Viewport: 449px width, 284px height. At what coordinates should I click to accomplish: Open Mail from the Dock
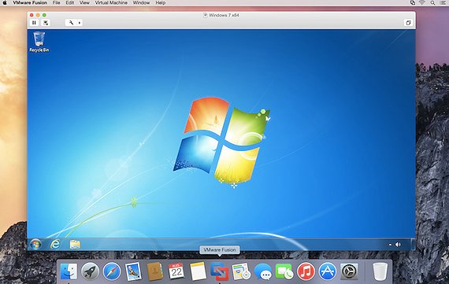pos(133,271)
